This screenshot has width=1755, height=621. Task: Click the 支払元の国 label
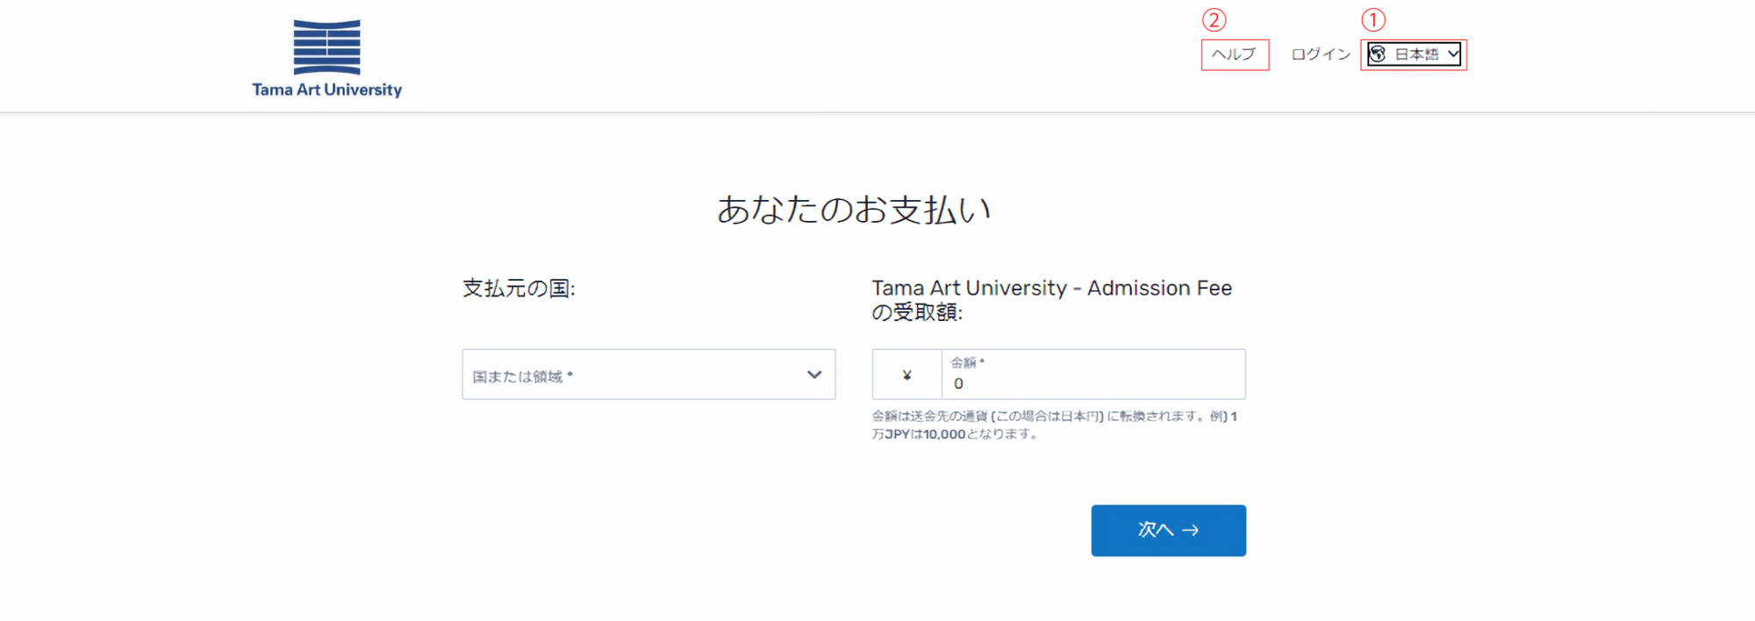(x=519, y=289)
